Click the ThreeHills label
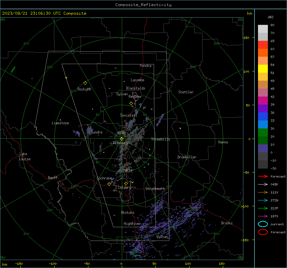This screenshot has height=268, width=287. coord(160,139)
